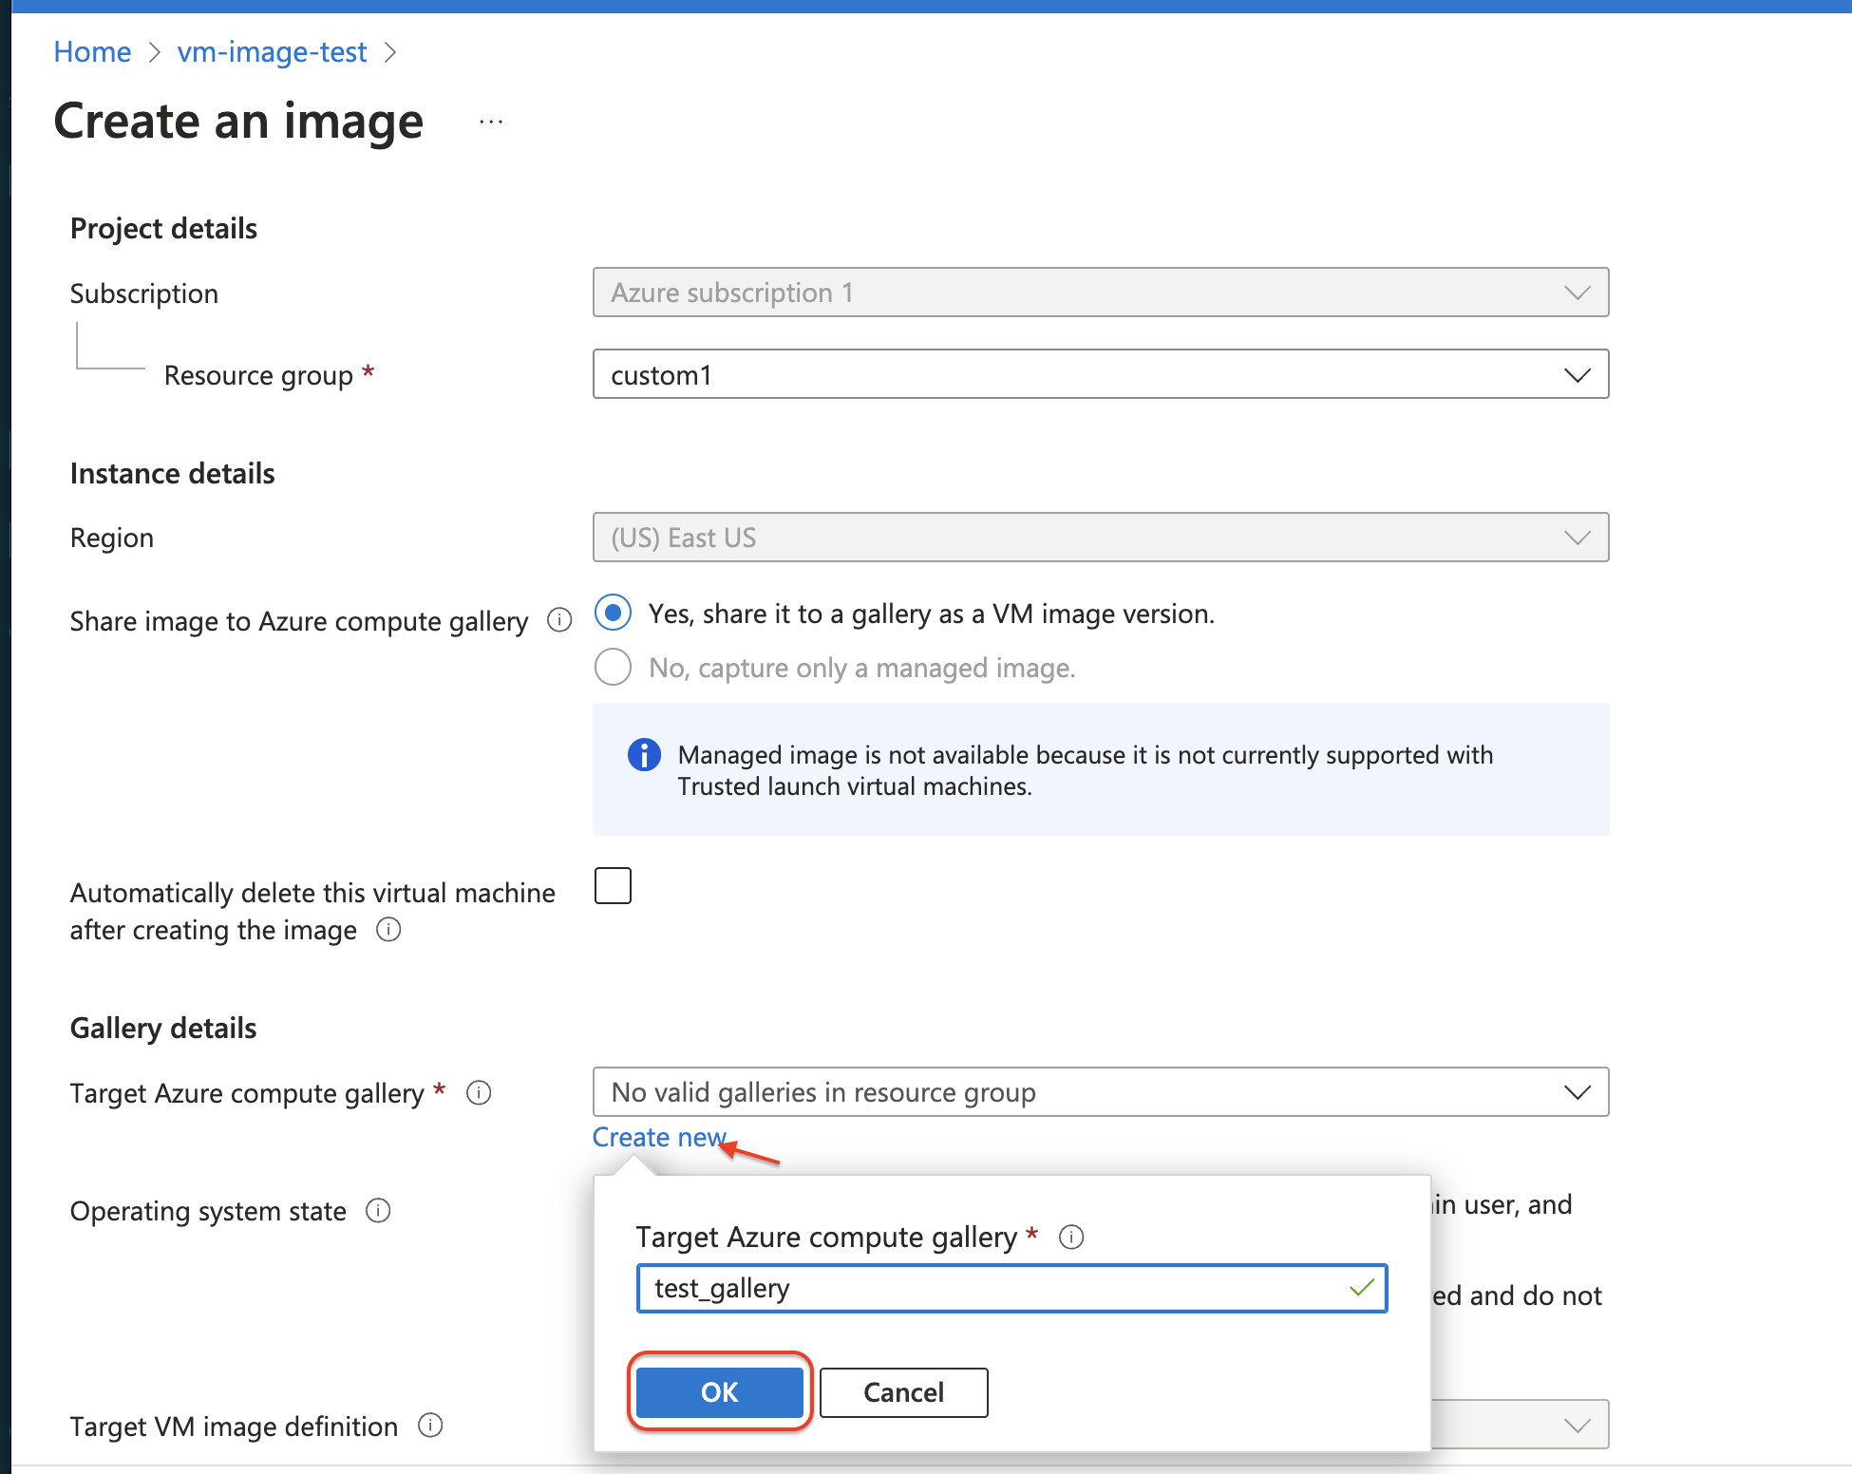This screenshot has height=1474, width=1852.
Task: Click the Create new gallery link
Action: coord(659,1137)
